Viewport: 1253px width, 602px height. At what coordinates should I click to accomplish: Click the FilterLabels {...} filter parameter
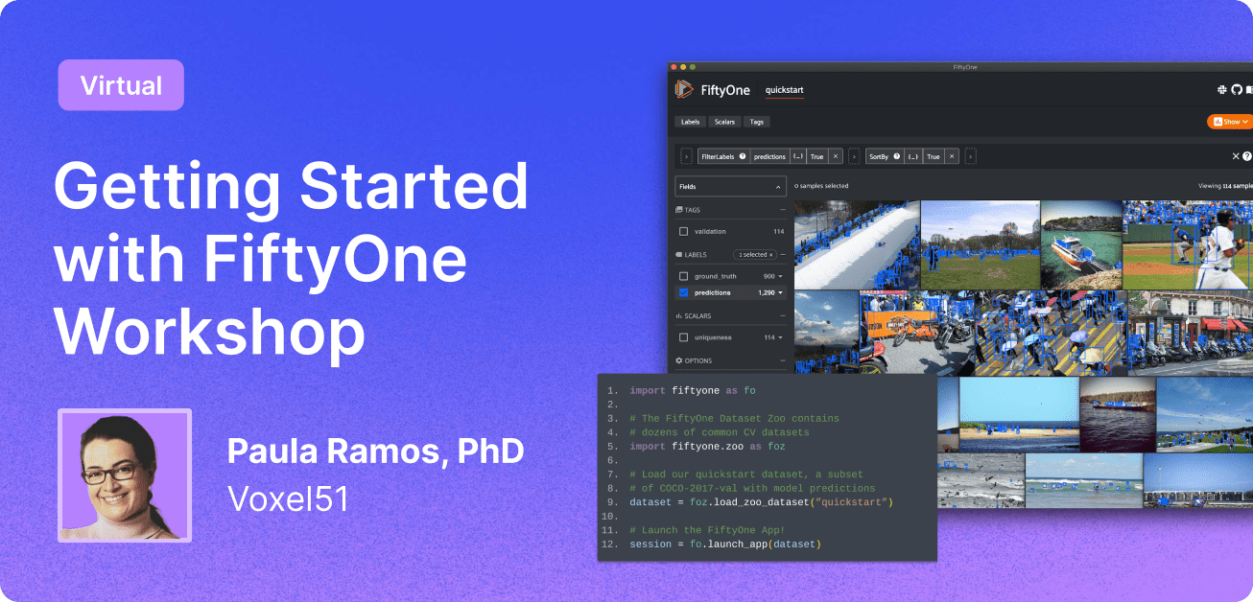[x=798, y=156]
